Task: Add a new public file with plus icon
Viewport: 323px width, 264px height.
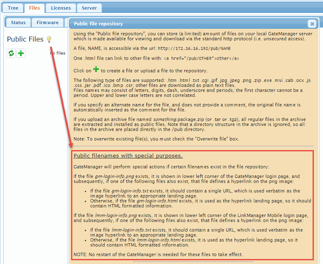Action: point(21,53)
